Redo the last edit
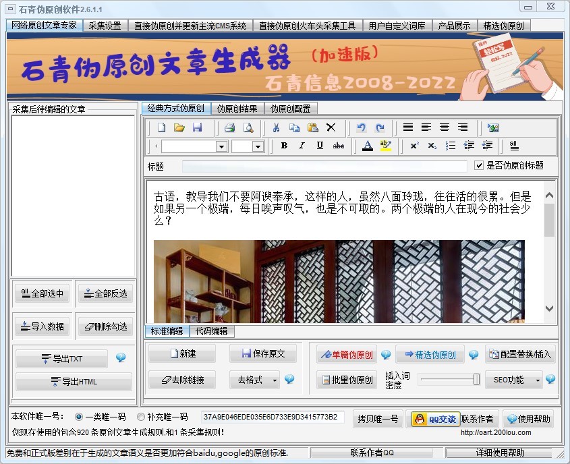This screenshot has height=464, width=570. pos(380,127)
